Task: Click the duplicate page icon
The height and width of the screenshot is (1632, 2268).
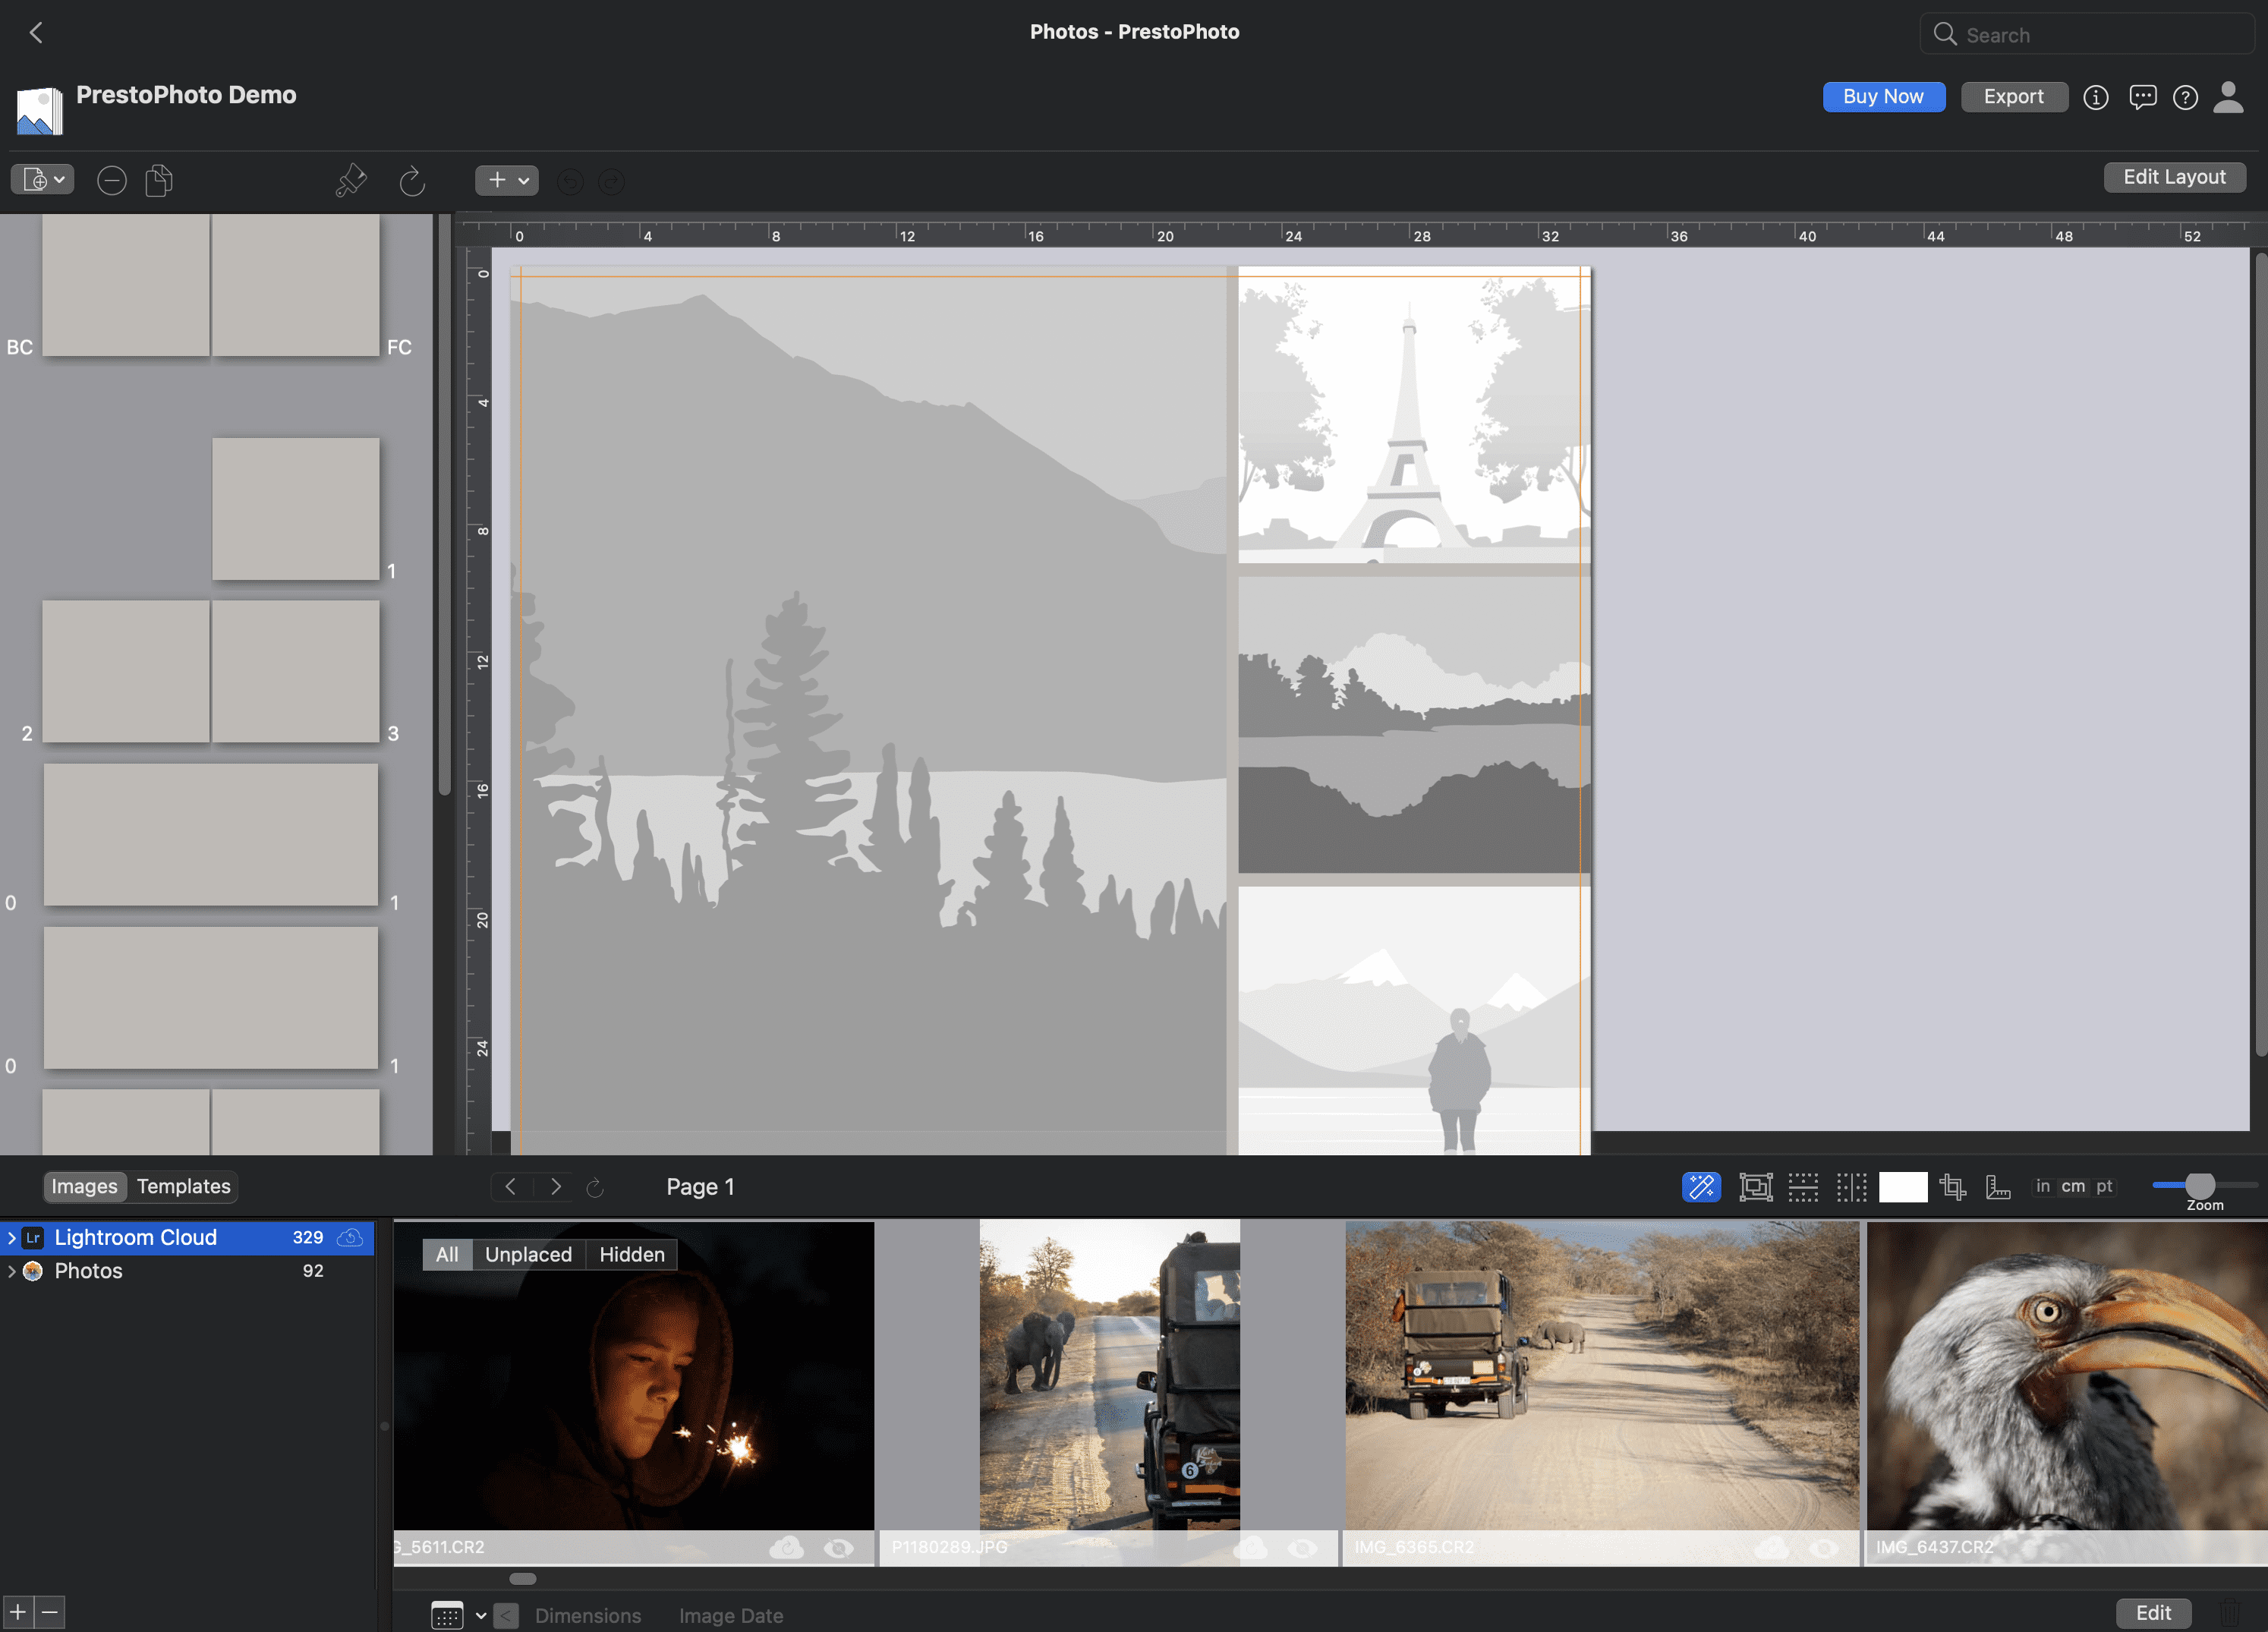Action: point(158,180)
